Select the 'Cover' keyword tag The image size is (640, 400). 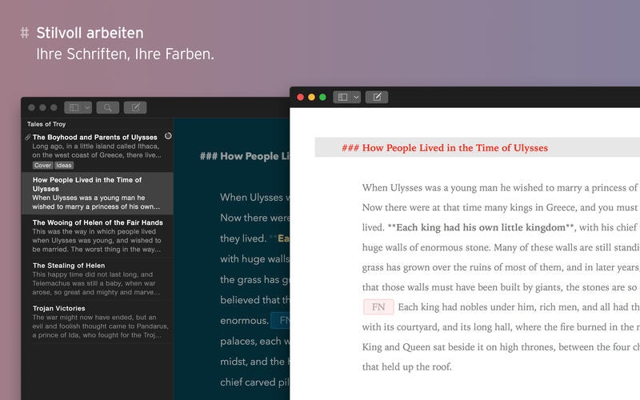point(43,166)
